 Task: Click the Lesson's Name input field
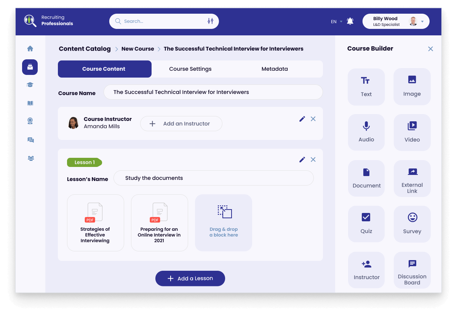pyautogui.click(x=213, y=178)
